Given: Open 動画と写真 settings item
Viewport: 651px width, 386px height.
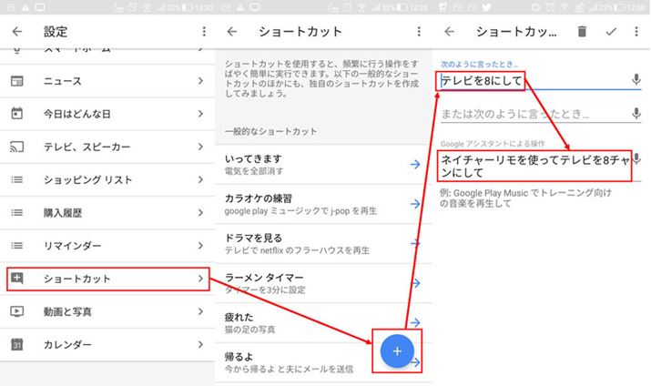Looking at the screenshot, I should [107, 311].
